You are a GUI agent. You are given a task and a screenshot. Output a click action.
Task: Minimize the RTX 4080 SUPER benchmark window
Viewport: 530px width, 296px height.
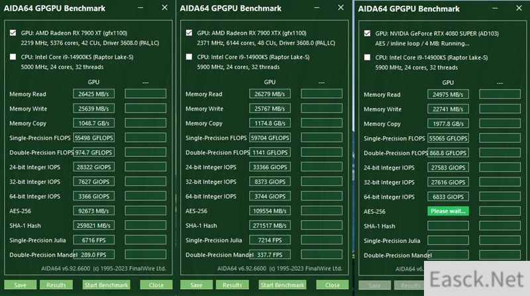(495, 8)
